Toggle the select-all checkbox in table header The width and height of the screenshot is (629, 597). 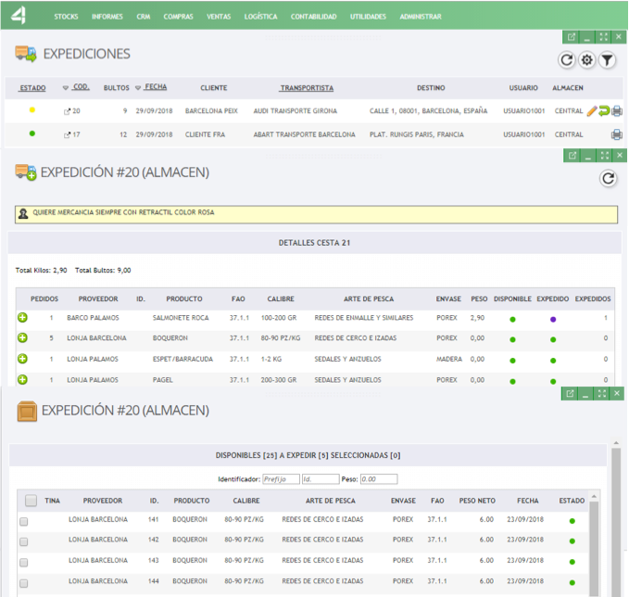[x=31, y=501]
